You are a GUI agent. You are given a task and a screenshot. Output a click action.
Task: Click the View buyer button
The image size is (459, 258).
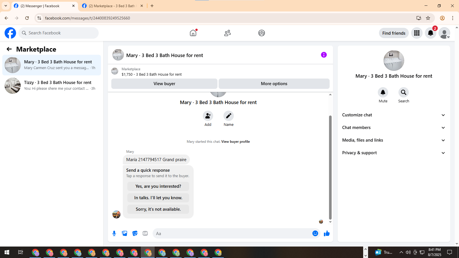(164, 84)
